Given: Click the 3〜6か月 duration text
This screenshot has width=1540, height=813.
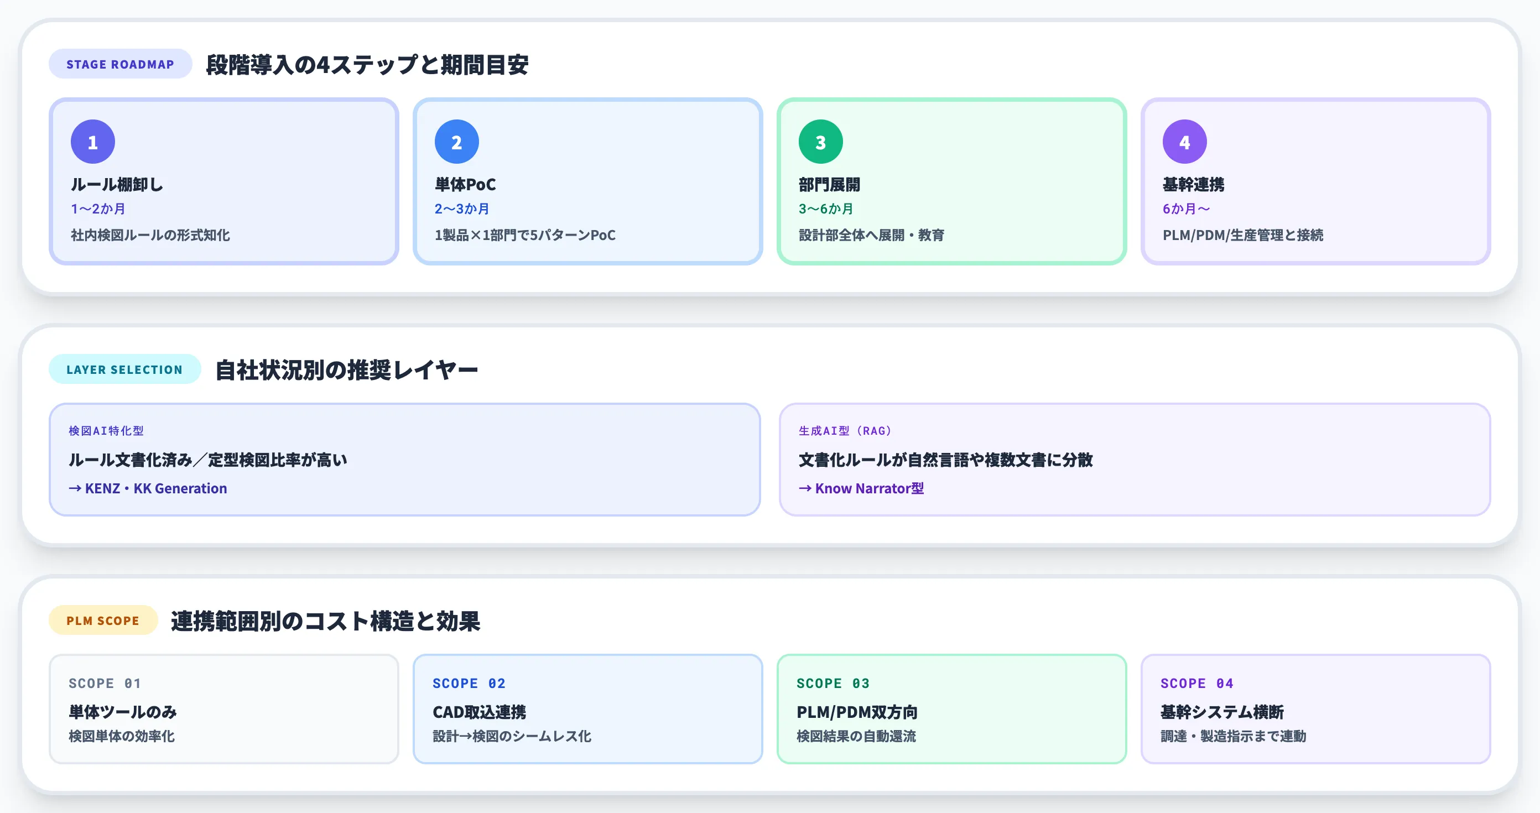Looking at the screenshot, I should pos(826,209).
